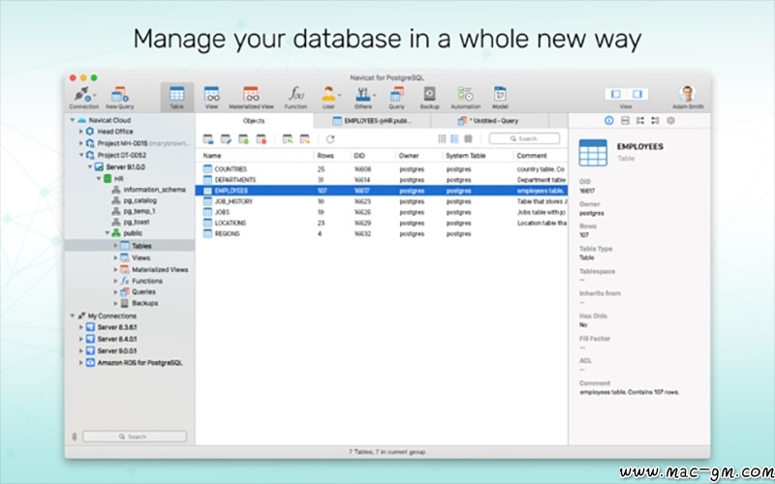Click the last gear-like icon in right panel header
Screen dimensions: 775x484
point(670,120)
